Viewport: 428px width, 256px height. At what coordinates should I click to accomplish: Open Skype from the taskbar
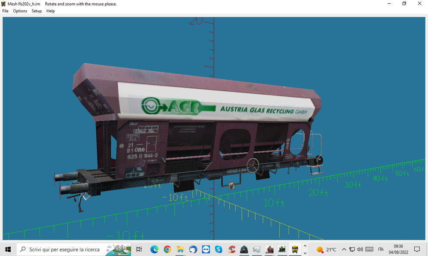218,249
